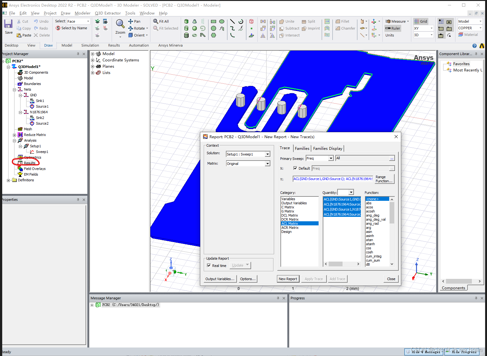Screen dimensions: 487x356
Task: Expand the Planes tree node
Action: tap(93, 66)
